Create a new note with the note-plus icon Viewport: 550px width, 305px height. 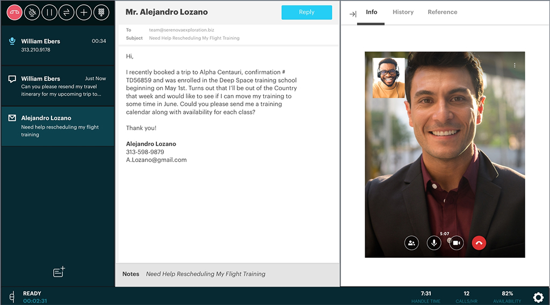pos(59,272)
